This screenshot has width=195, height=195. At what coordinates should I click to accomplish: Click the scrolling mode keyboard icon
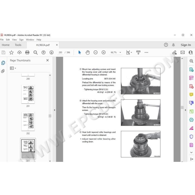coord(138,52)
